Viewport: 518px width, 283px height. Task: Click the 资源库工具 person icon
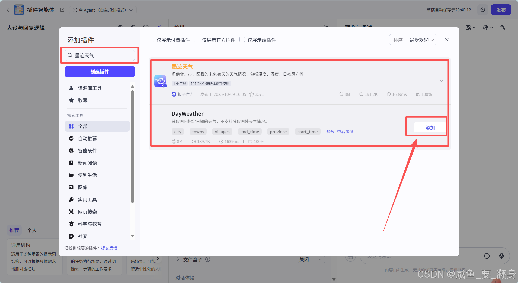pyautogui.click(x=71, y=88)
